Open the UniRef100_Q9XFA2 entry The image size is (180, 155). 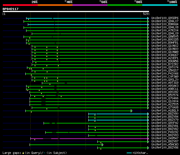click(165, 123)
